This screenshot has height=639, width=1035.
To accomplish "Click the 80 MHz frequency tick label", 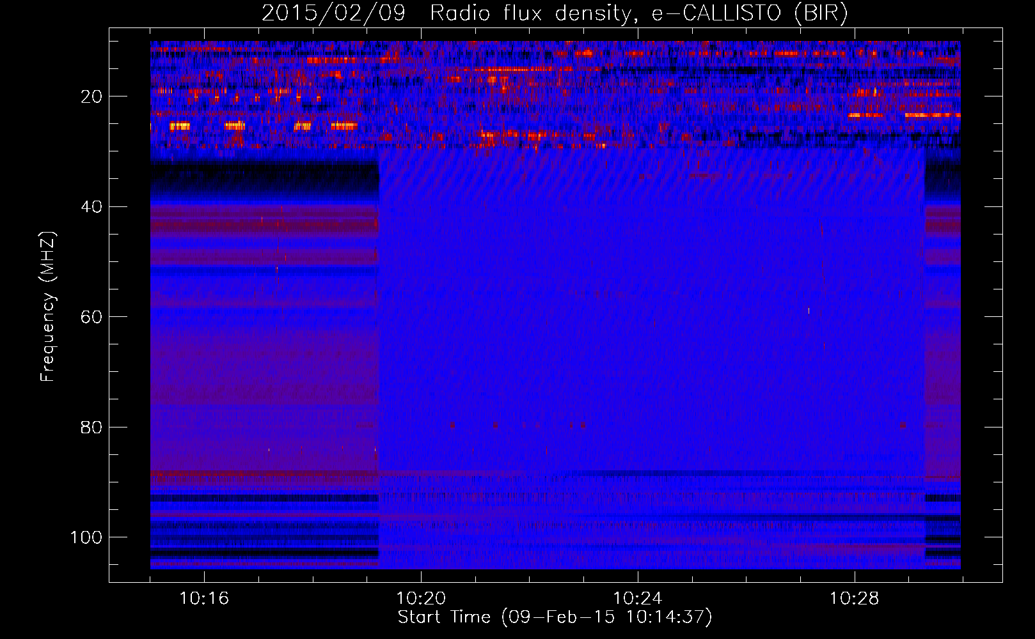I will coord(91,427).
